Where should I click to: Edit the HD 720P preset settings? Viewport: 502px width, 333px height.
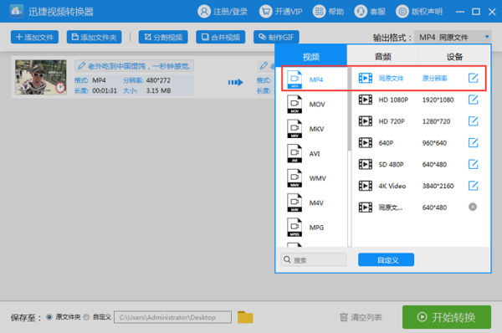click(x=473, y=121)
